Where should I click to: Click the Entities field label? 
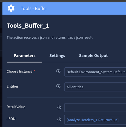(13, 86)
